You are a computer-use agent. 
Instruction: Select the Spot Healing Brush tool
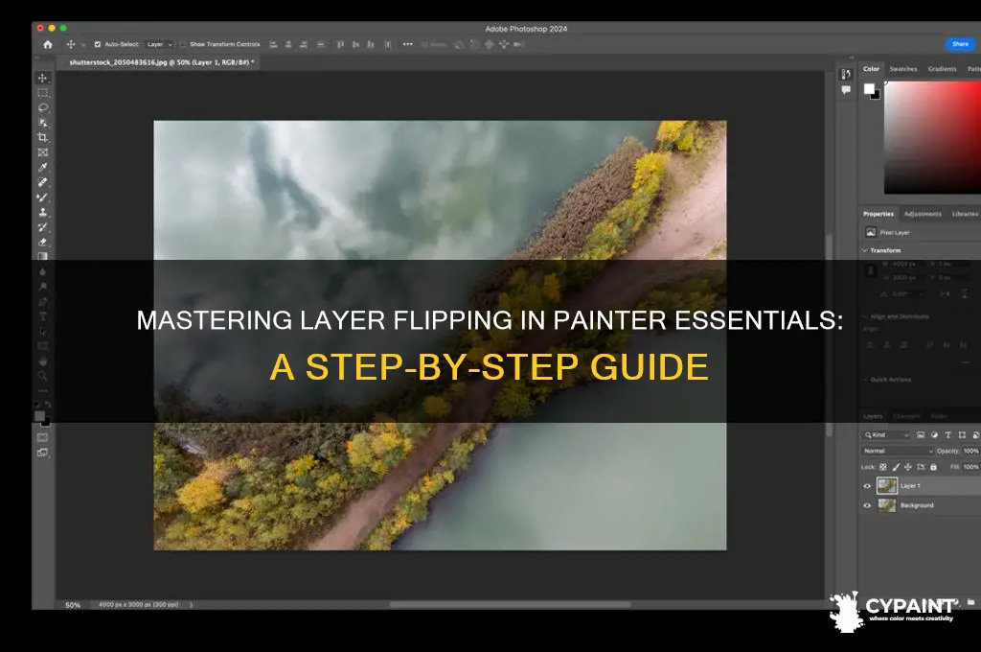click(42, 182)
